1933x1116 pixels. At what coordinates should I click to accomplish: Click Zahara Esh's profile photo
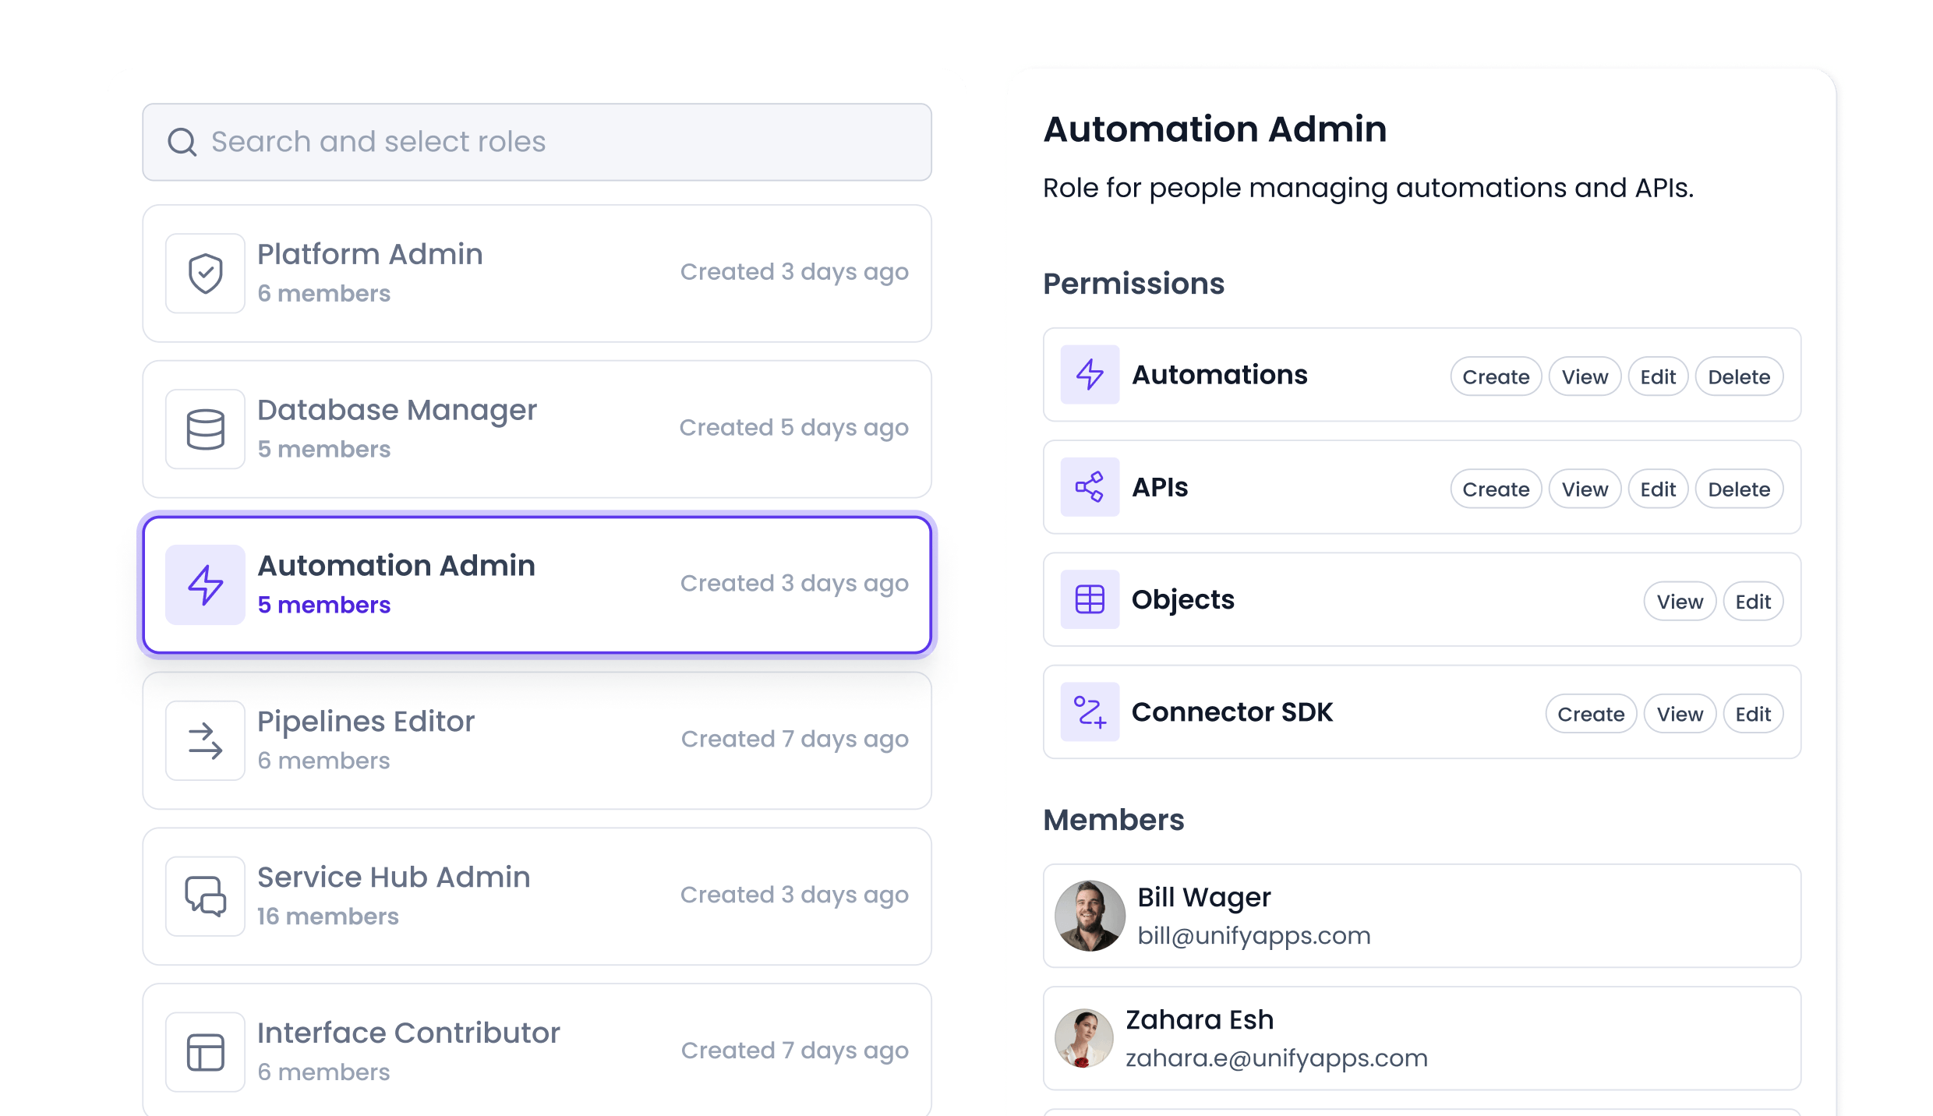(1083, 1038)
